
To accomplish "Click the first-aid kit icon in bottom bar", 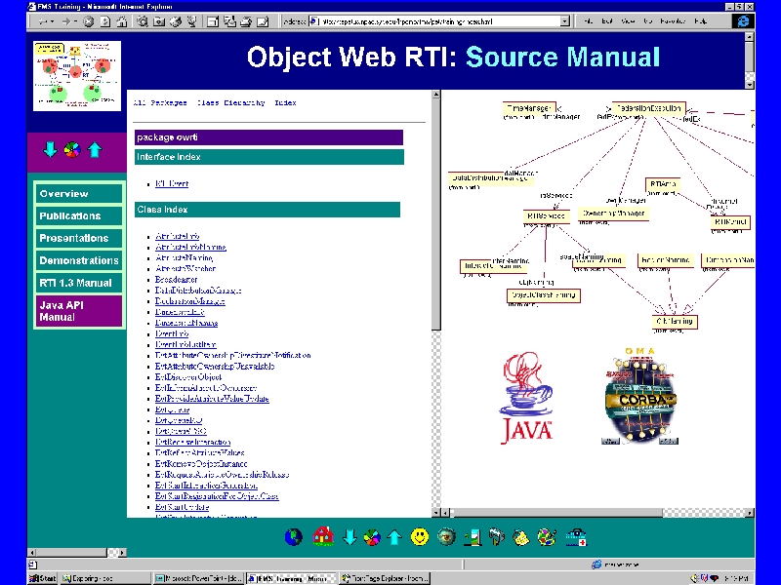I will [576, 537].
